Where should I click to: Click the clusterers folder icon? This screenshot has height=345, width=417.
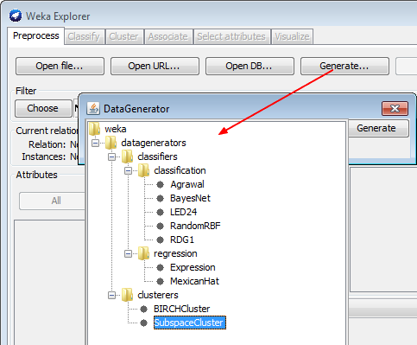[127, 295]
